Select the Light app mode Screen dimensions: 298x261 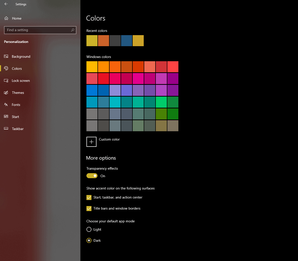tap(89, 229)
